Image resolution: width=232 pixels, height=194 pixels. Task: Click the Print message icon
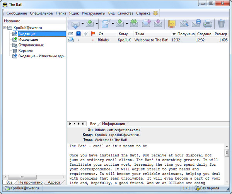(x=207, y=24)
